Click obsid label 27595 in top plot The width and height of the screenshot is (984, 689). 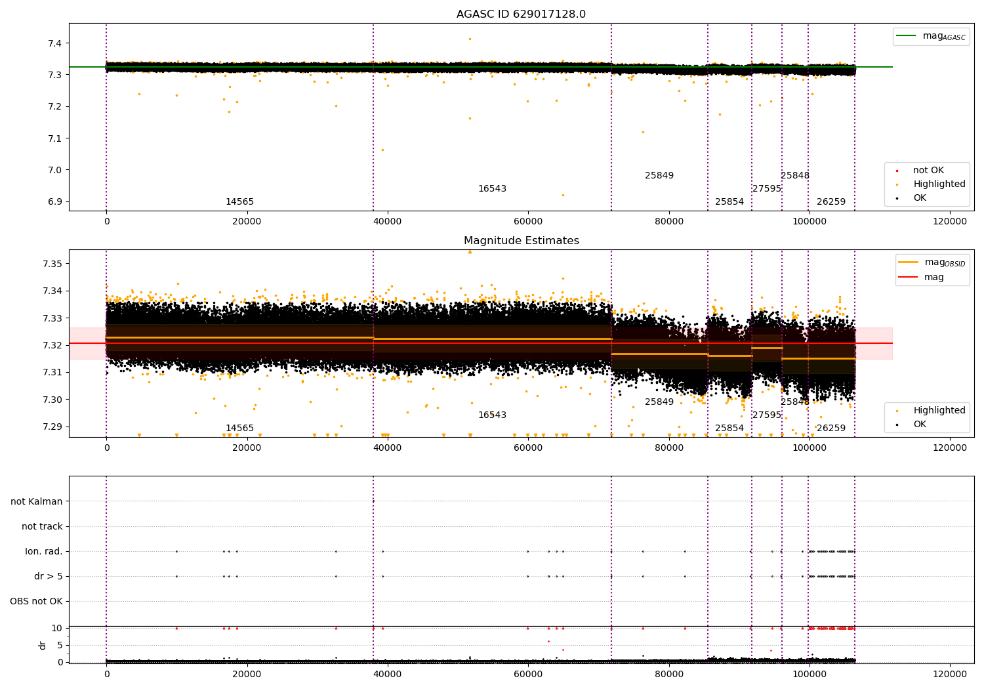coord(767,189)
